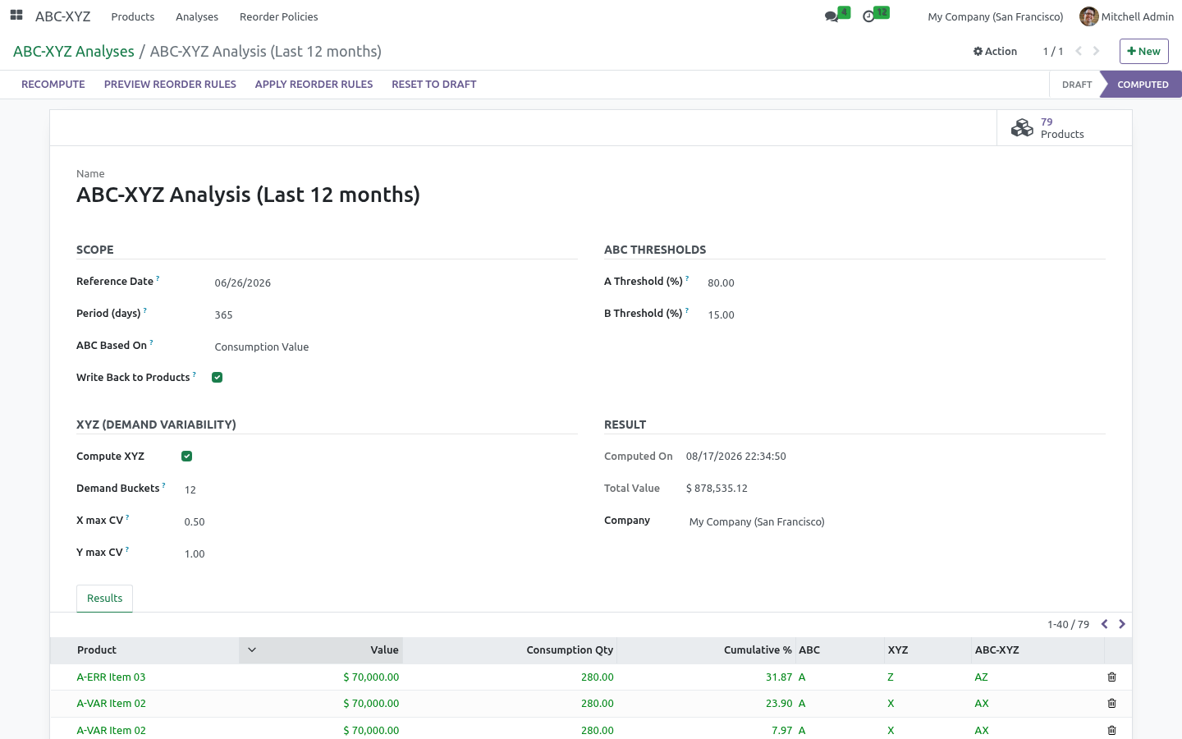
Task: Open the Company field dropdown
Action: point(896,521)
